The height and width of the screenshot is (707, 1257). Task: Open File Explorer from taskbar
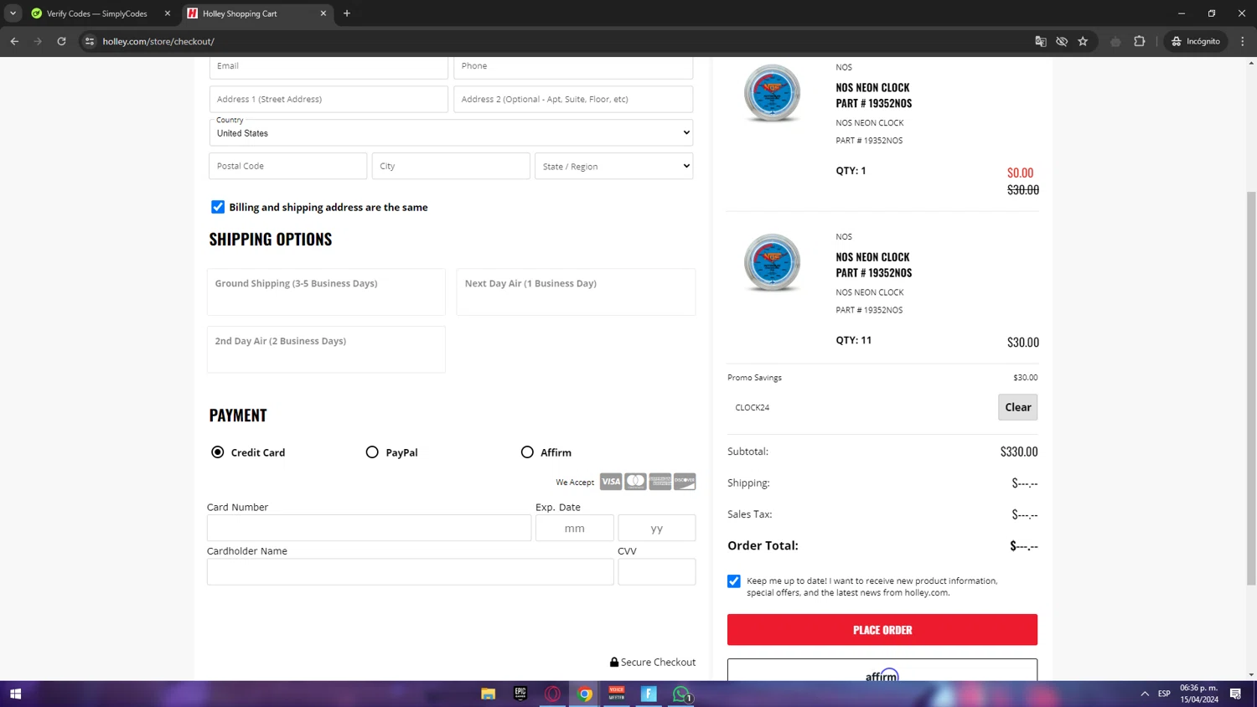pos(488,694)
